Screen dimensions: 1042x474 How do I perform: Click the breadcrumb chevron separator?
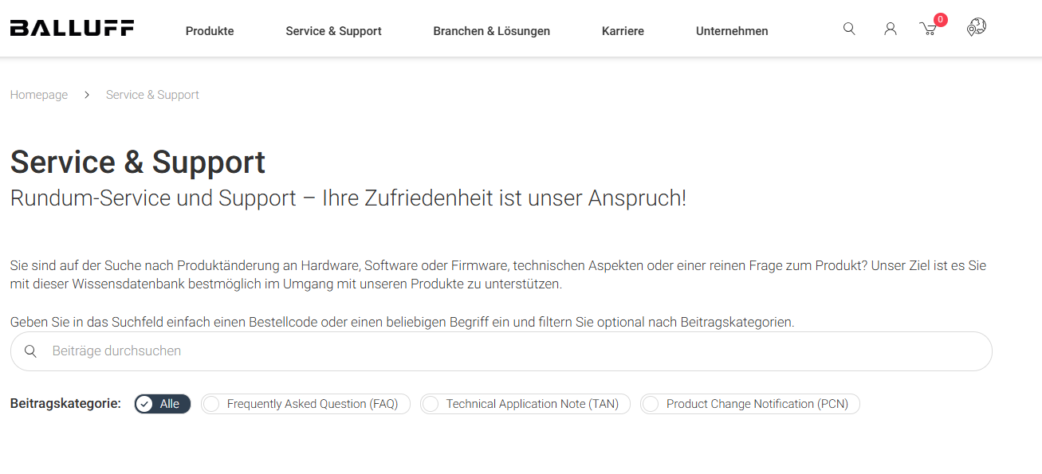[x=87, y=95]
